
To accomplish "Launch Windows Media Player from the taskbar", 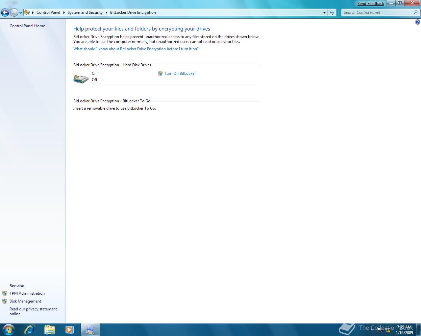I will pos(69,329).
